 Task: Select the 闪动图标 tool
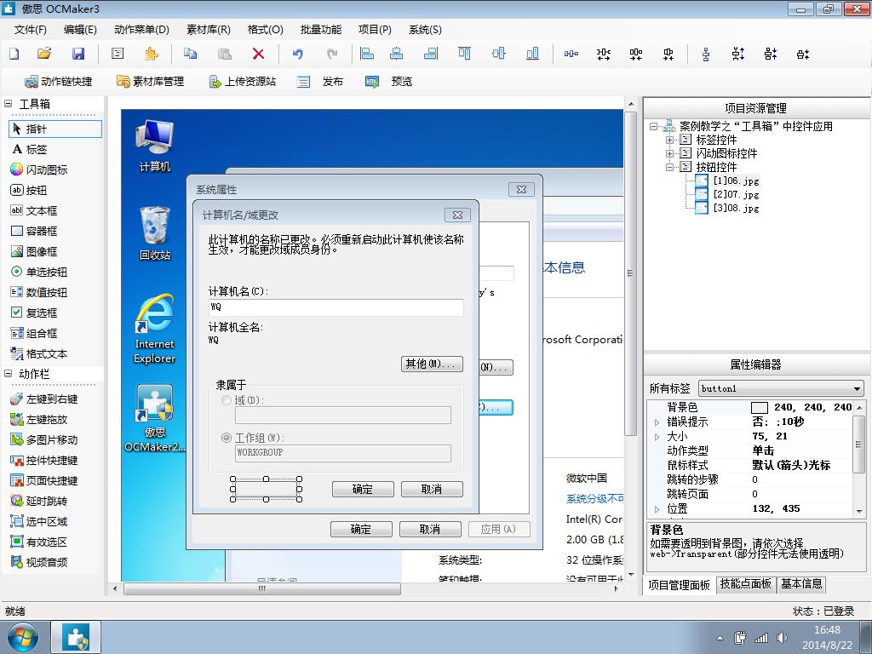[39, 169]
